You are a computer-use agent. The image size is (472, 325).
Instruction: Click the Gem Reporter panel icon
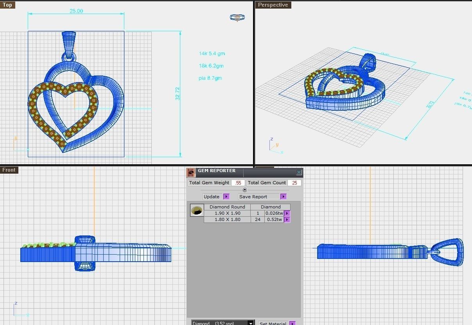point(191,172)
